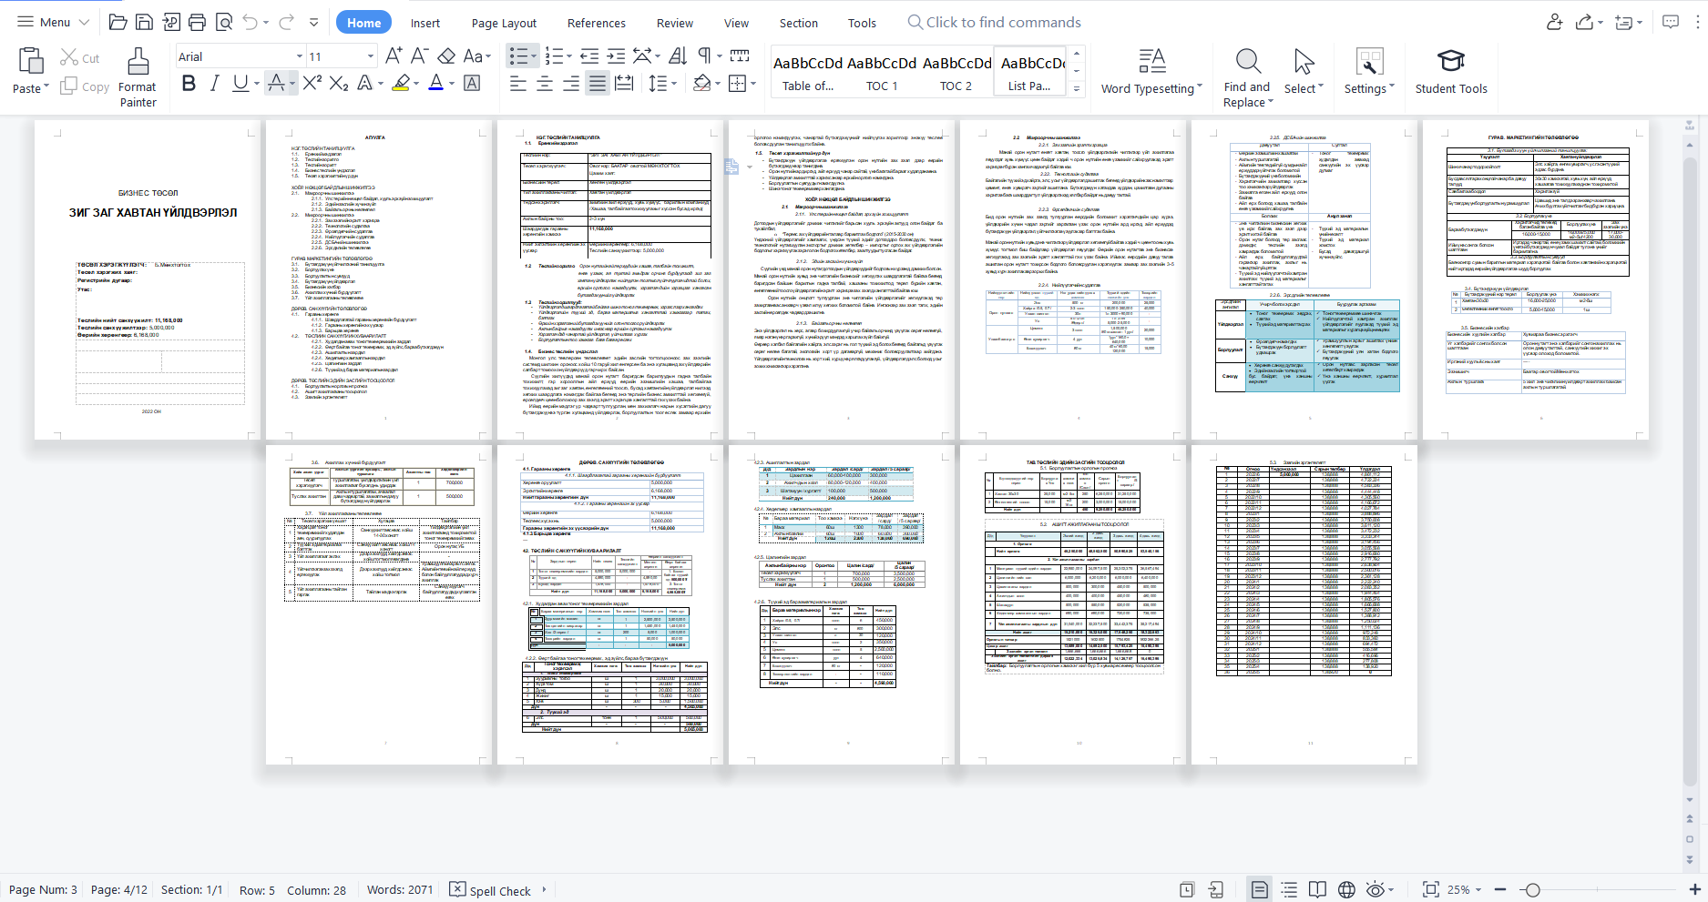Open the font size dropdown

tap(370, 56)
